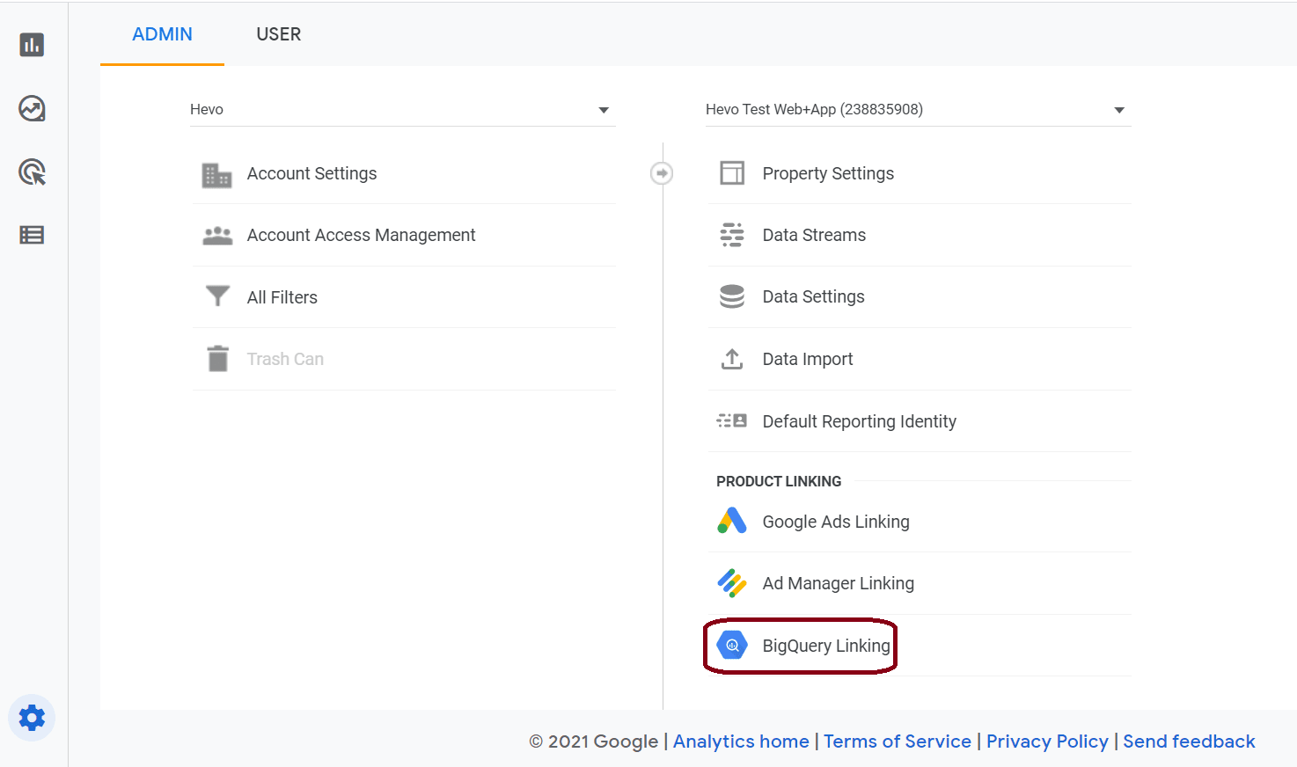Click the Data Streams icon
Screen dimensions: 1297x767
[x=732, y=235]
